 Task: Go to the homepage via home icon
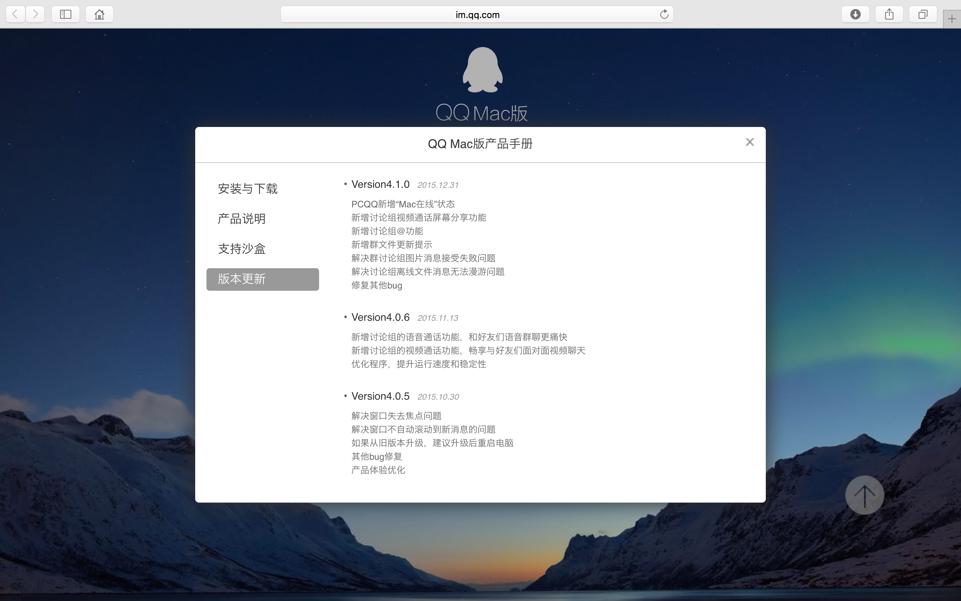click(x=99, y=14)
